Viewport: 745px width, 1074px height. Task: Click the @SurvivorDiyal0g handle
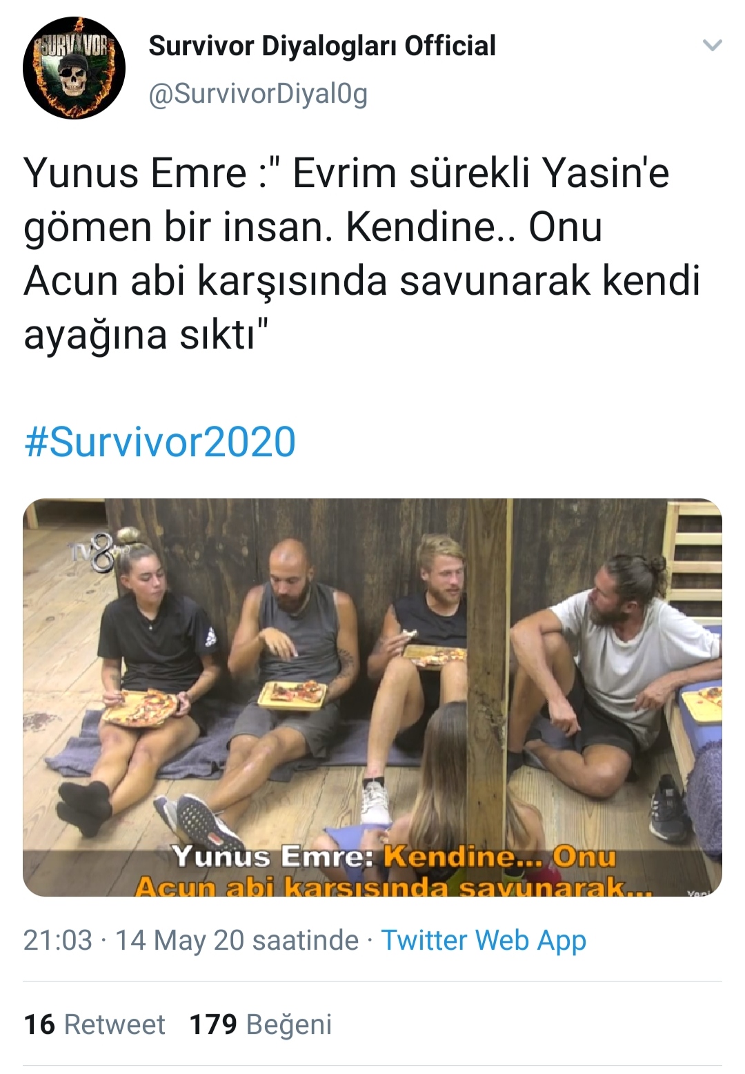(258, 93)
